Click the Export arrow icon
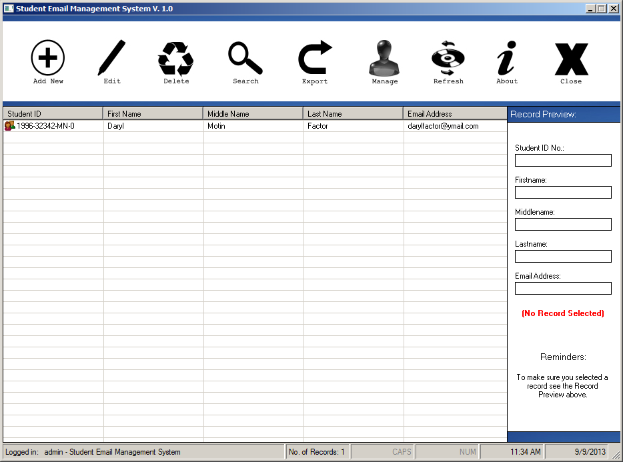 pyautogui.click(x=315, y=57)
